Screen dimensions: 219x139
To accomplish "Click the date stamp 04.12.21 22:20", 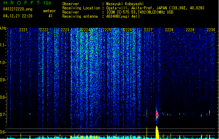I will click(x=18, y=16).
